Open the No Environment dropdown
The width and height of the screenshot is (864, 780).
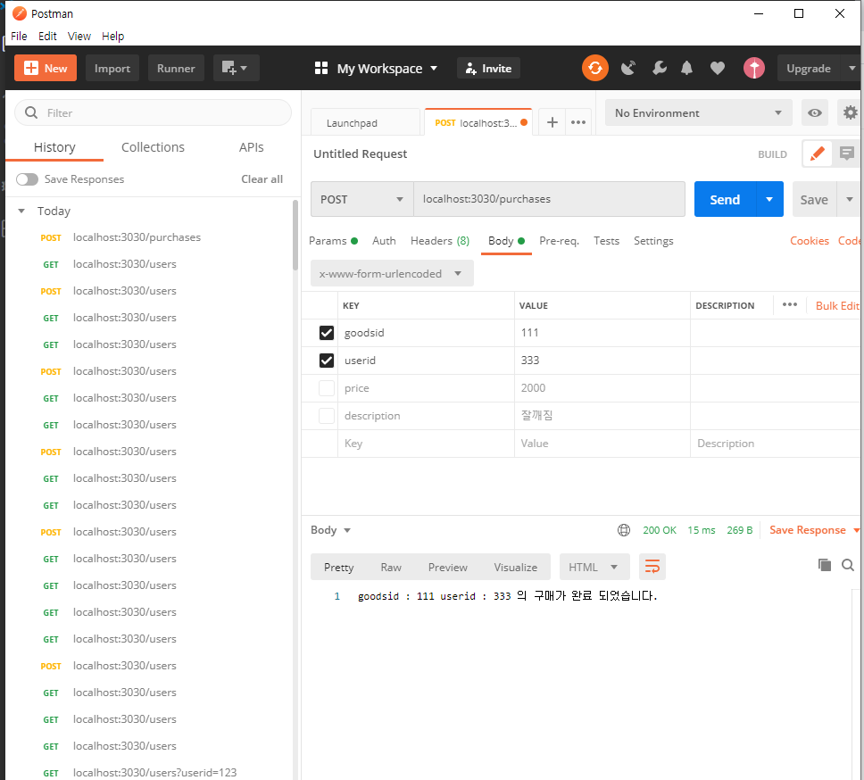coord(698,113)
